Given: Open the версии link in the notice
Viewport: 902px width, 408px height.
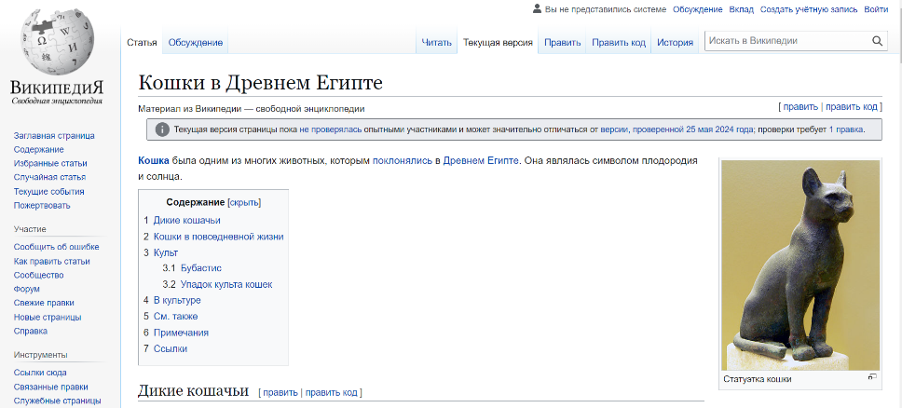Looking at the screenshot, I should tap(614, 129).
